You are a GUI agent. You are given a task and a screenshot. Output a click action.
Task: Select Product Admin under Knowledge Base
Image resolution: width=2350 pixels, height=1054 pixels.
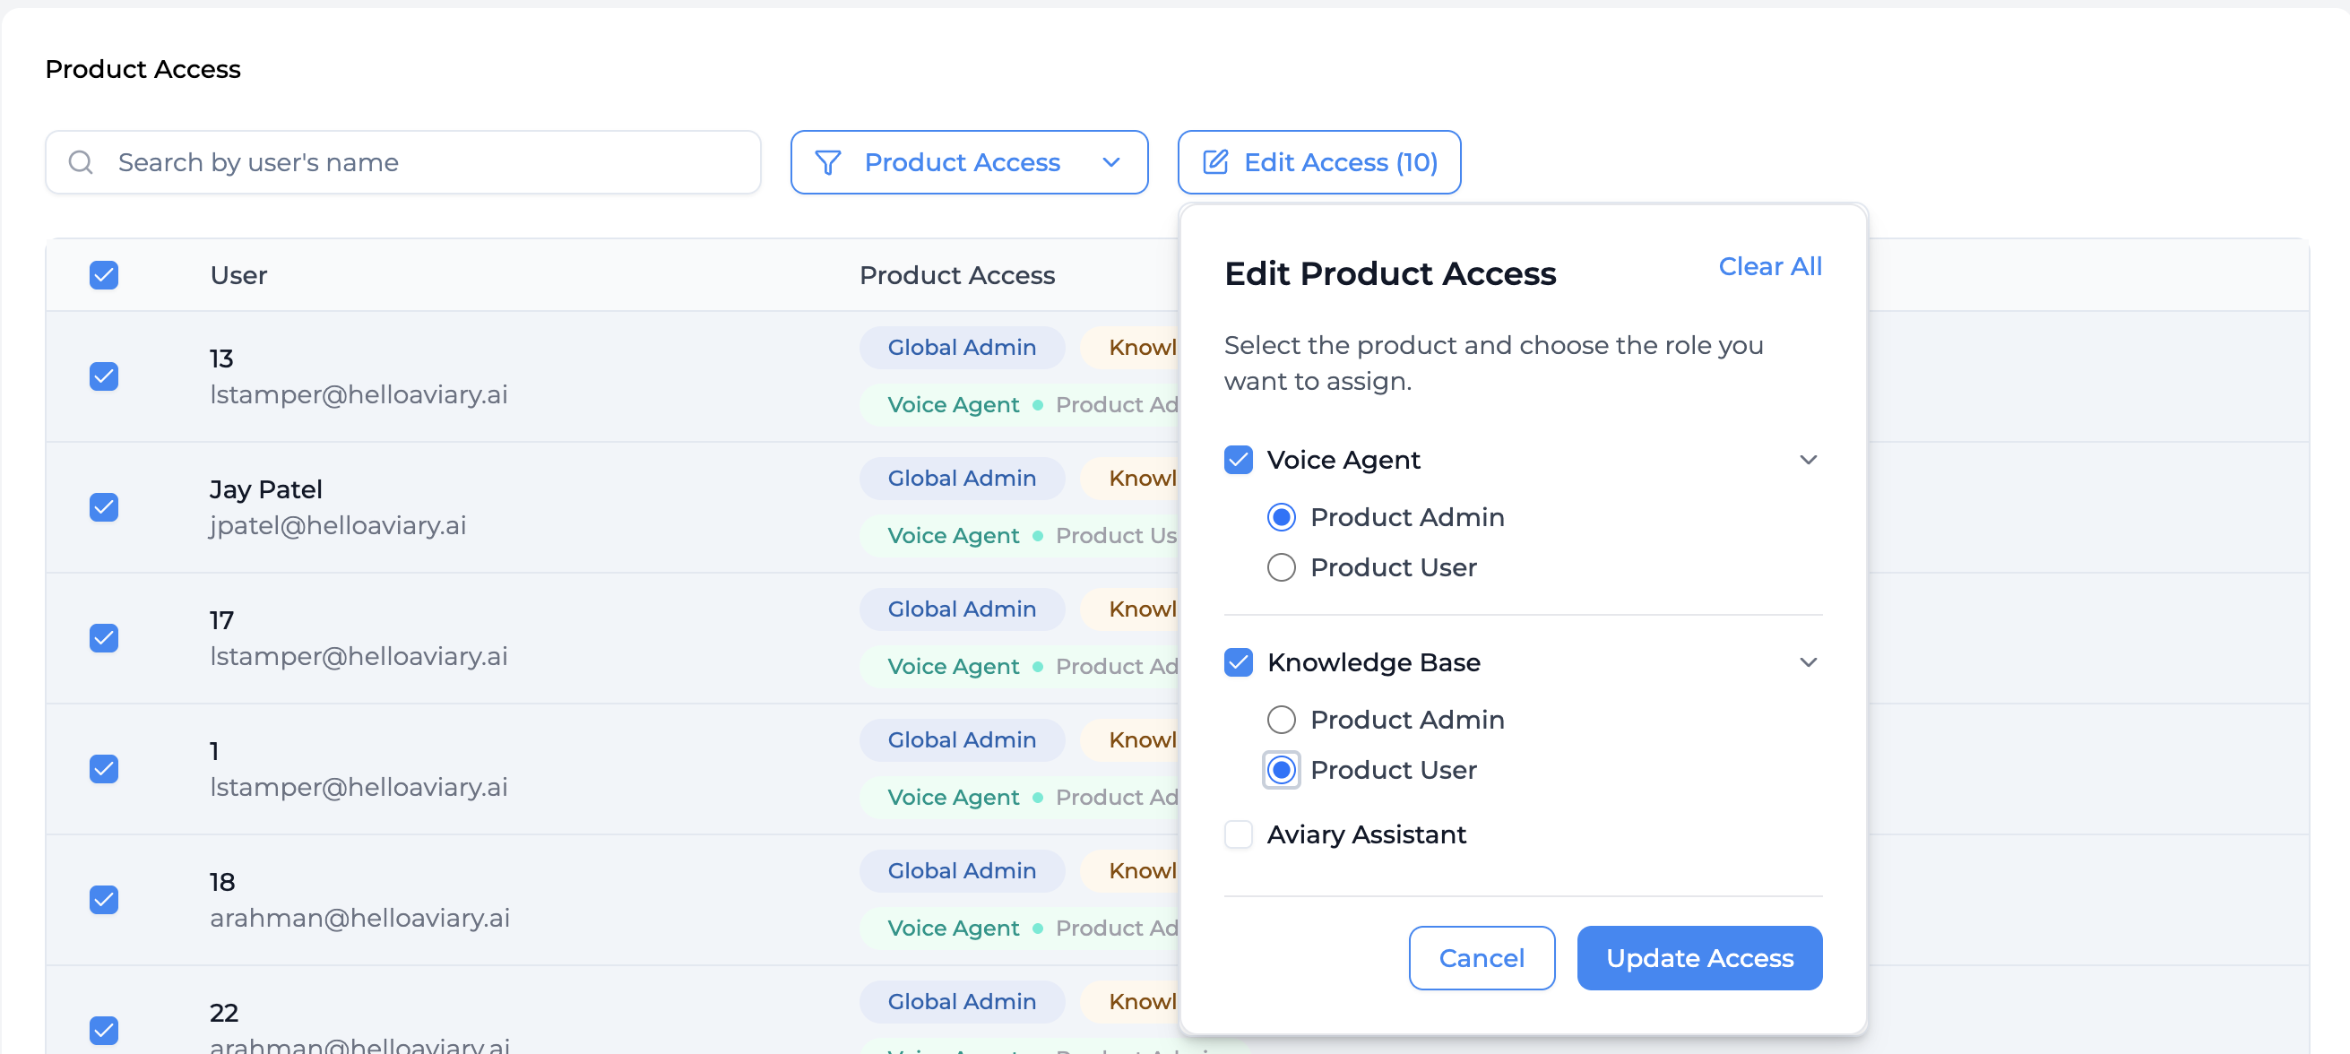(1281, 720)
